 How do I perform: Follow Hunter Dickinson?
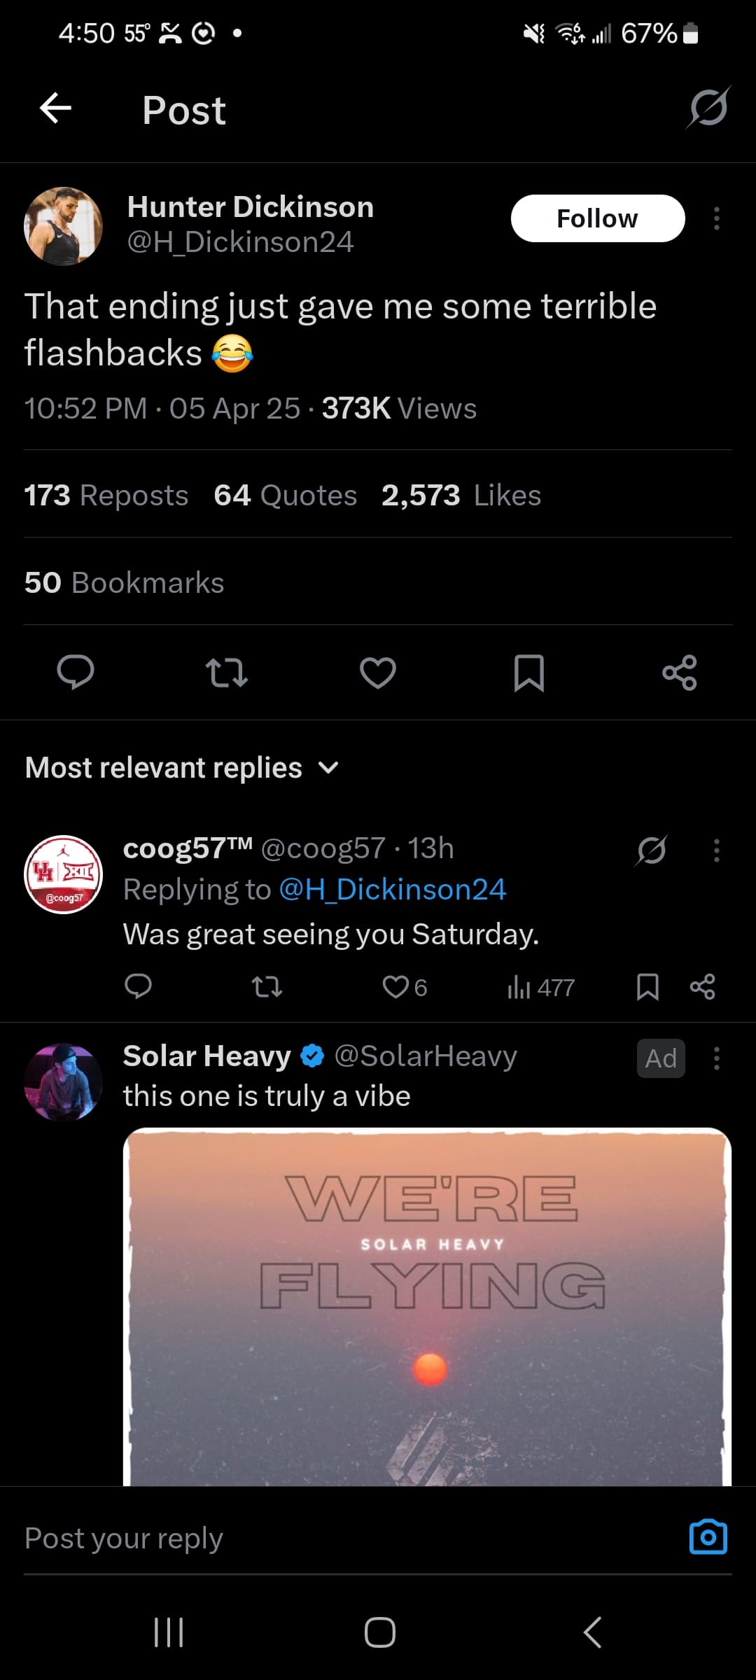597,218
